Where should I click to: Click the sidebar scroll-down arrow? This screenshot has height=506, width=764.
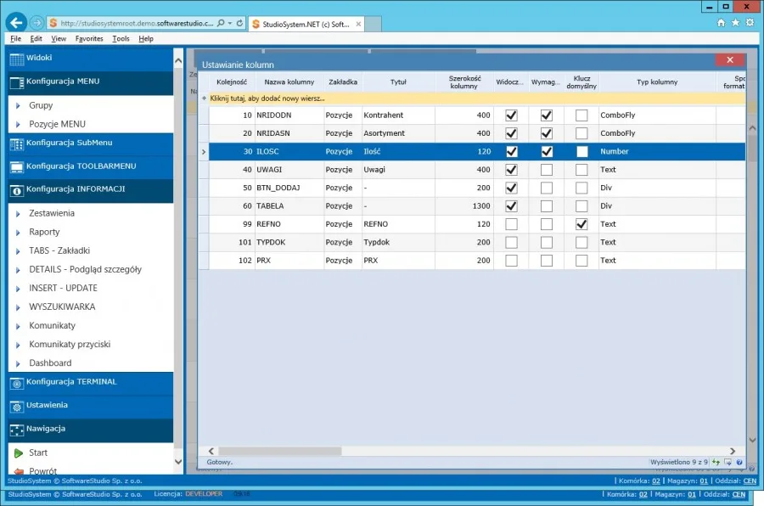tap(178, 461)
